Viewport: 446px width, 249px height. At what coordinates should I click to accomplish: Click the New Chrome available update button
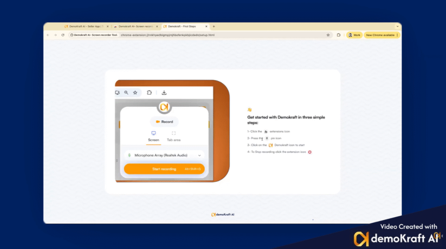point(382,35)
